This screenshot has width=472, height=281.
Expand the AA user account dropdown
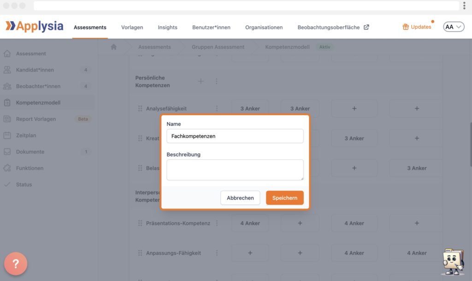[454, 27]
